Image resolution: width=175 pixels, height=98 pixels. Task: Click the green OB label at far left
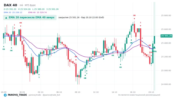[4, 49]
